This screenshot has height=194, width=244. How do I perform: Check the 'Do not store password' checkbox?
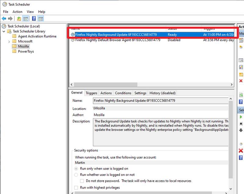click(82, 181)
